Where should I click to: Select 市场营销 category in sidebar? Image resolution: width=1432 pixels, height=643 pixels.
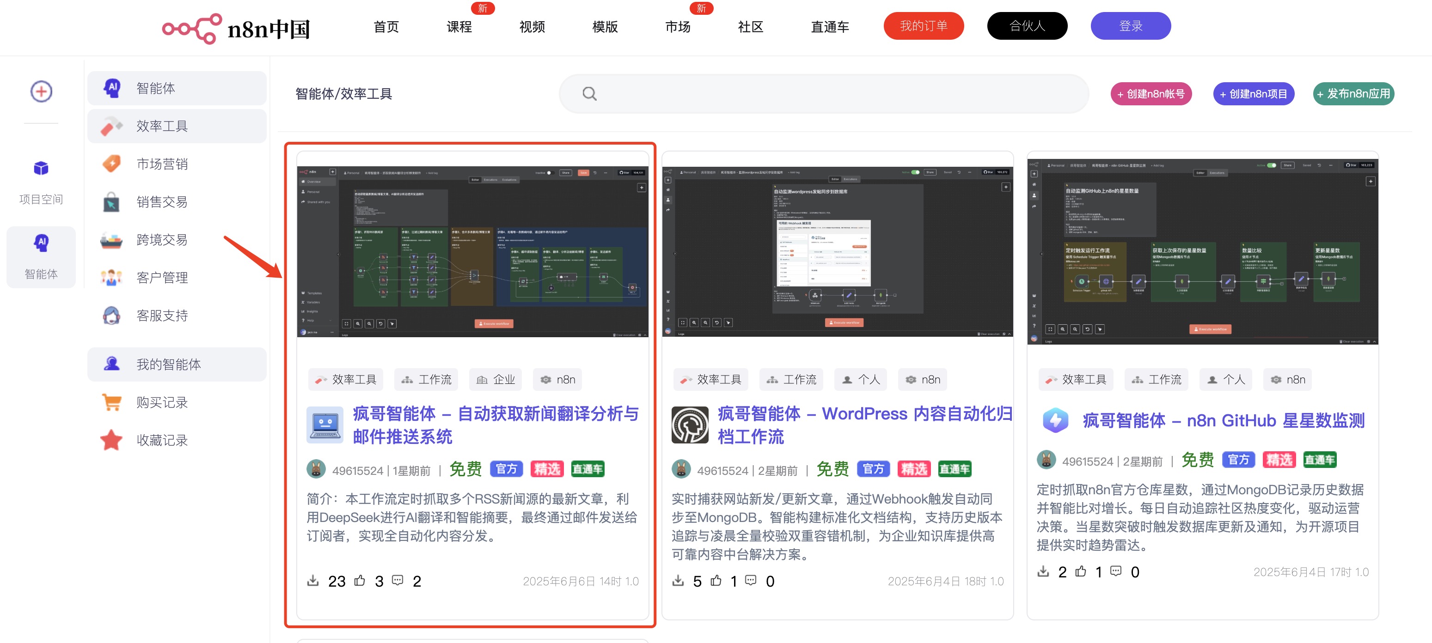click(x=177, y=164)
